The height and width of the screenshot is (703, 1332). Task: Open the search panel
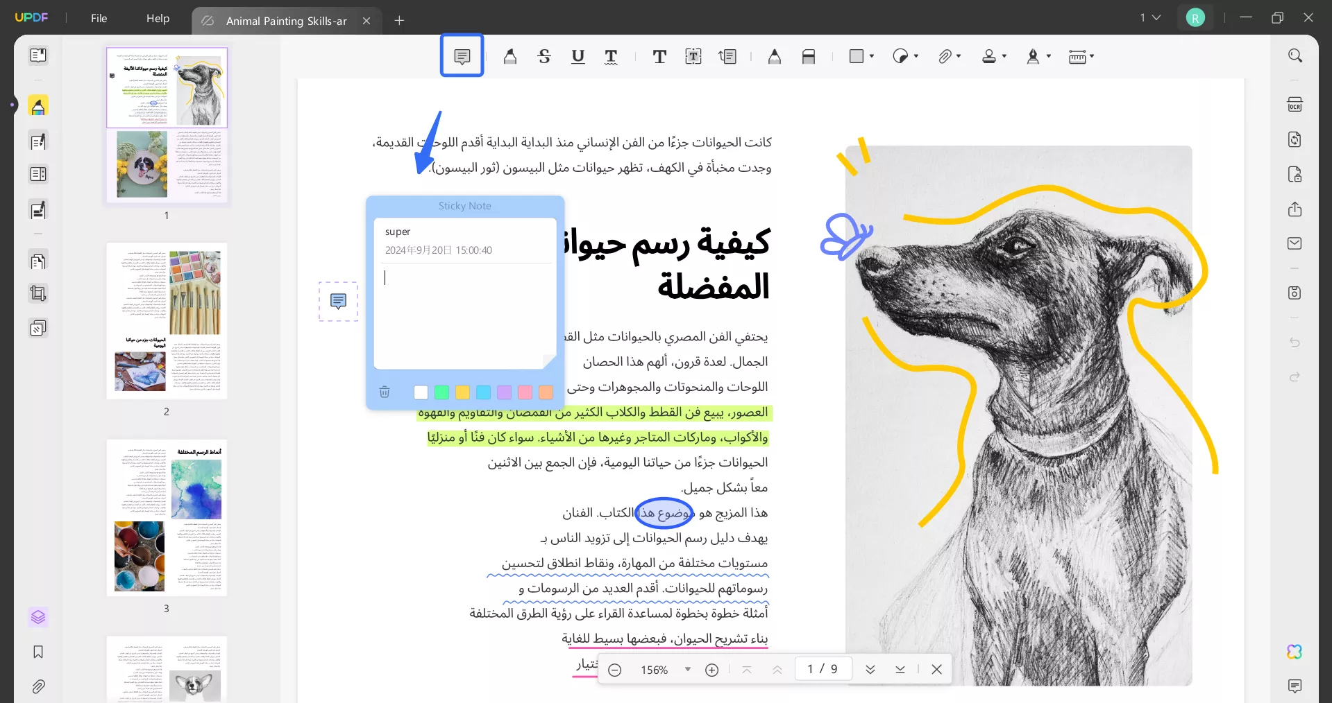click(x=1295, y=55)
